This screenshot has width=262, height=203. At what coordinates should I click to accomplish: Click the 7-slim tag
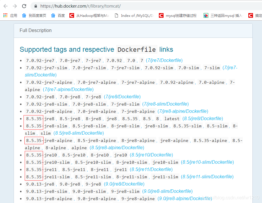pyautogui.click(x=212, y=68)
